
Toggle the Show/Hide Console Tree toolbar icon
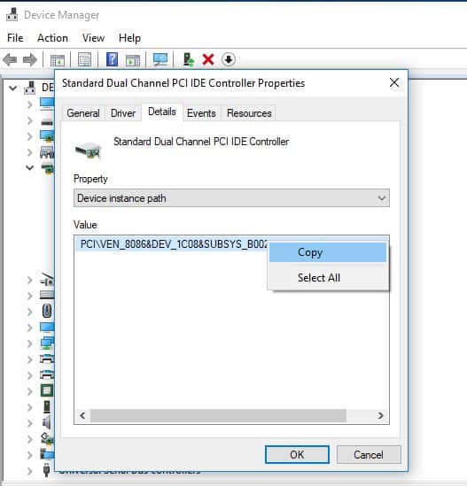point(58,59)
